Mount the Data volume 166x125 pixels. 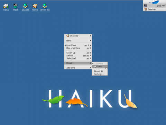pyautogui.click(x=100, y=67)
